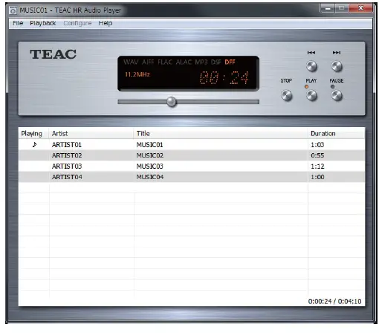Click the previous track knob

pos(311,66)
